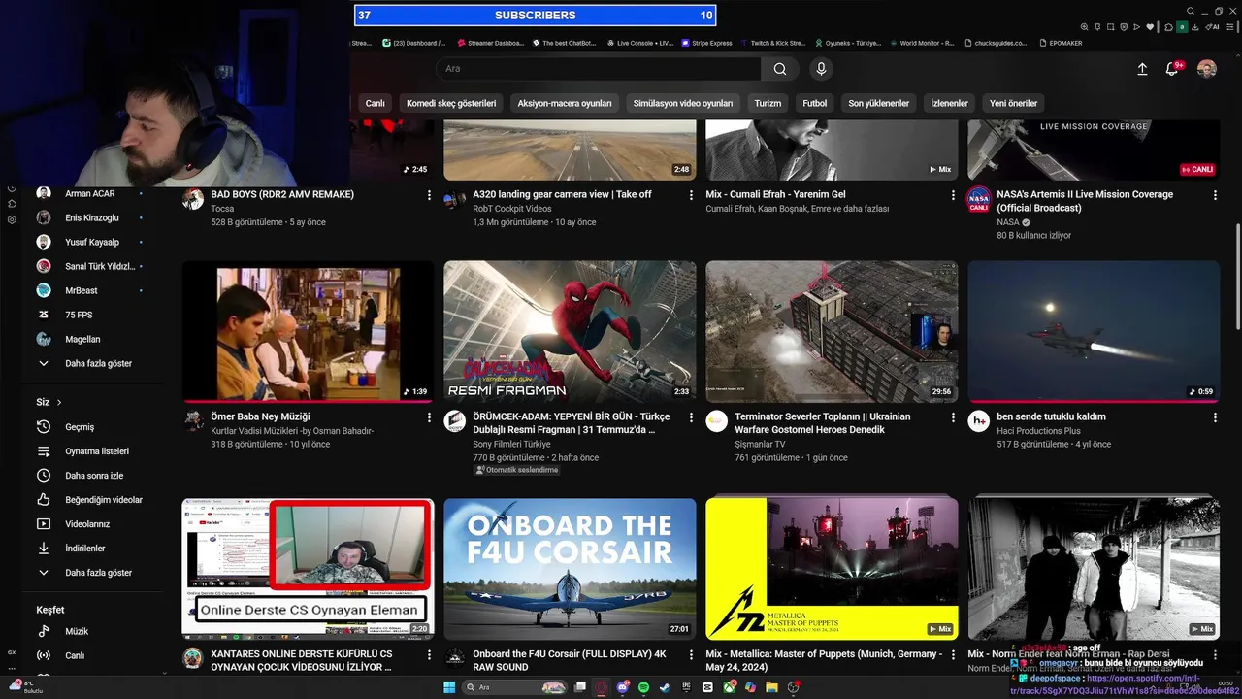Start voice search with the microphone icon
The width and height of the screenshot is (1242, 699).
pos(821,69)
